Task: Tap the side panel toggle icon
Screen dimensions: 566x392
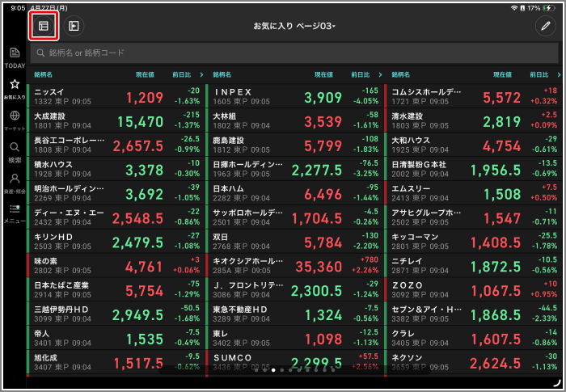Action: click(74, 26)
